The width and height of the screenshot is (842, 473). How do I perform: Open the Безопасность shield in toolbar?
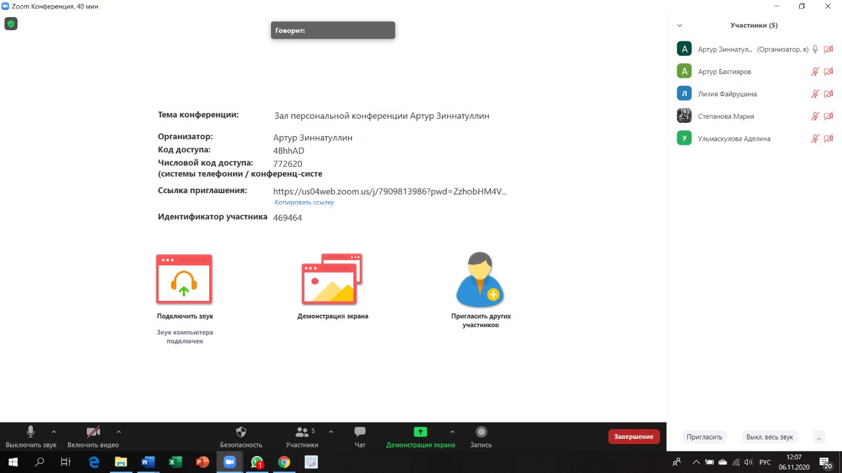click(x=241, y=432)
